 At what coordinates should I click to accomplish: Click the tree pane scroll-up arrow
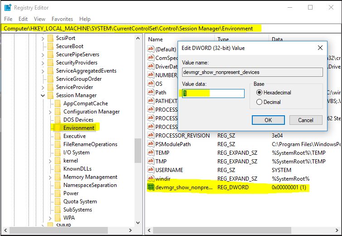click(138, 38)
